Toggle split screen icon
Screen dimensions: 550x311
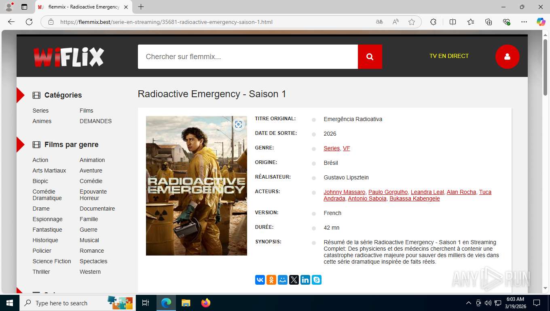click(453, 22)
